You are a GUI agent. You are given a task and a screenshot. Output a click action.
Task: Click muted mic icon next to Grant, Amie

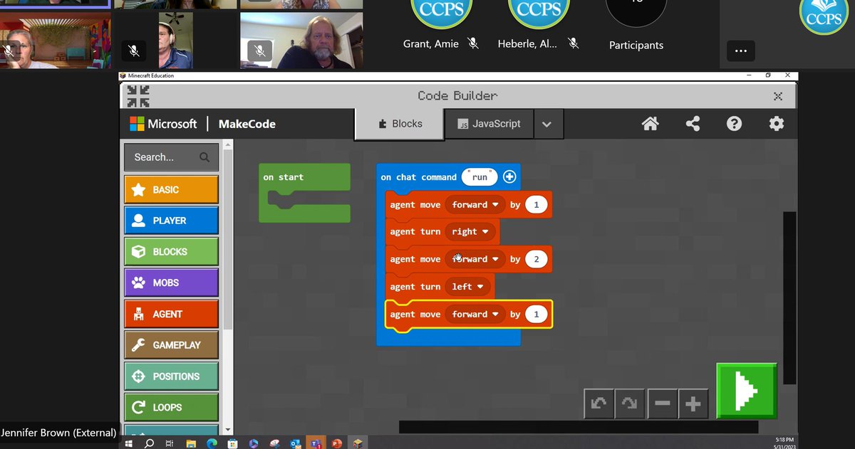pyautogui.click(x=473, y=43)
